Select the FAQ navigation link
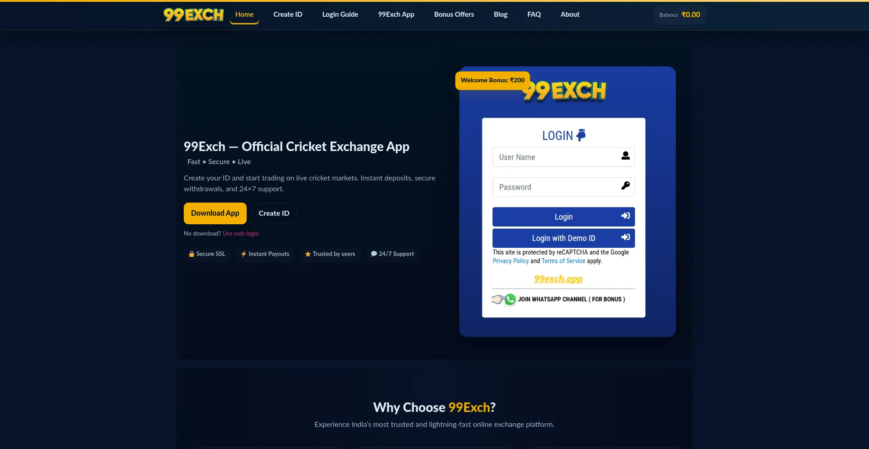This screenshot has height=449, width=869. (534, 14)
